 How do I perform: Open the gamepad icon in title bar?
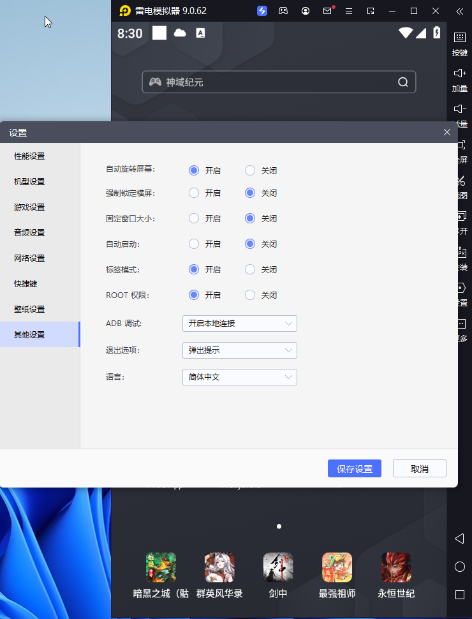click(283, 11)
